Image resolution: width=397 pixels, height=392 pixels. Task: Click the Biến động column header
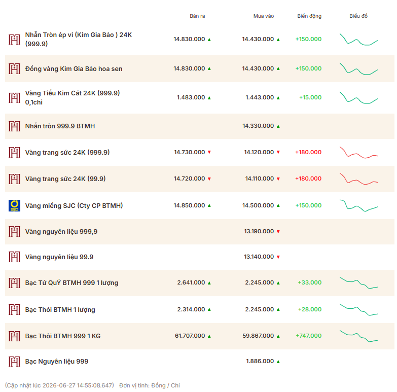[x=309, y=16]
